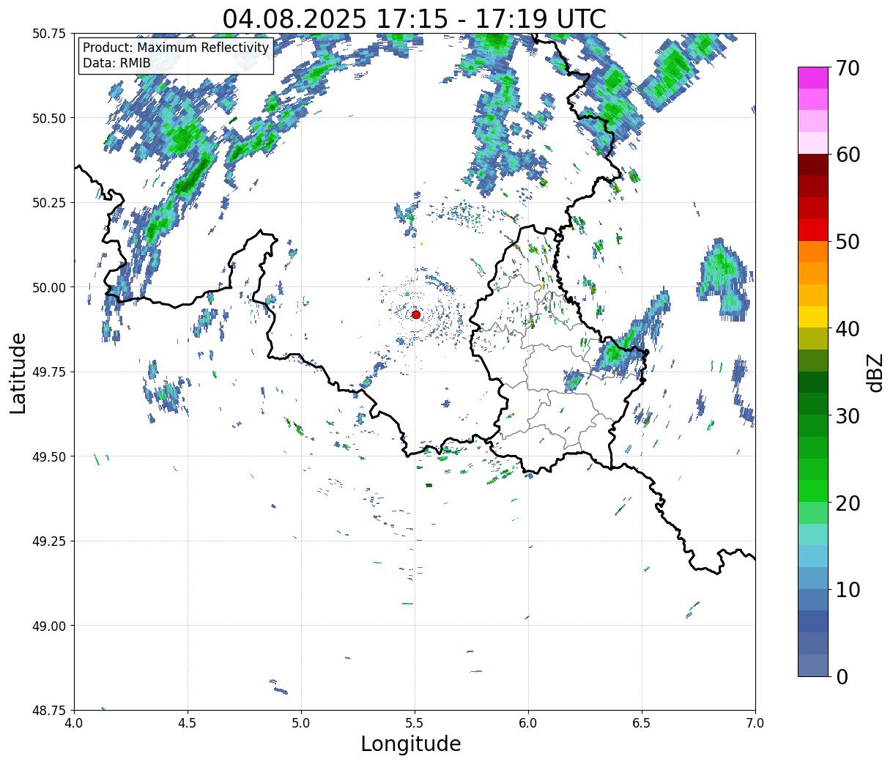This screenshot has width=893, height=762.
Task: Click the latitude tick label "48.75"
Action: (49, 710)
